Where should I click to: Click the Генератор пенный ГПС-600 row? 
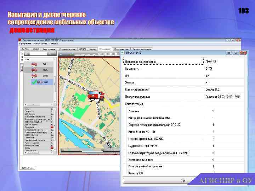tap(185, 139)
